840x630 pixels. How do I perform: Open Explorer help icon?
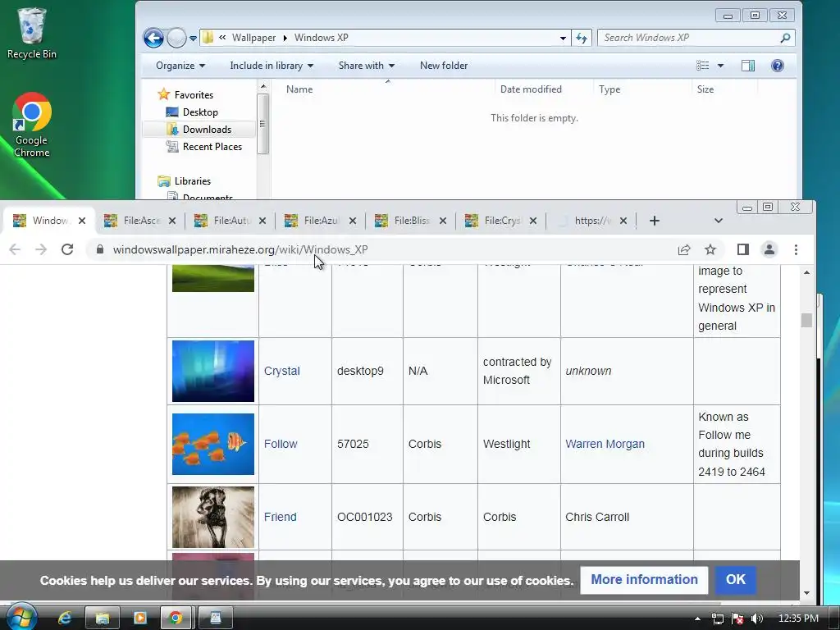tap(778, 66)
